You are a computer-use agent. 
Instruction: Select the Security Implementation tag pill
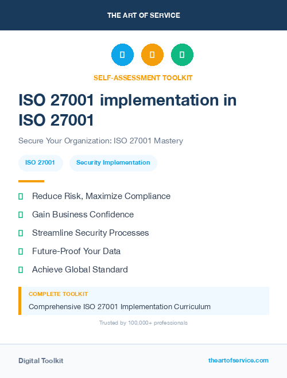click(x=113, y=163)
